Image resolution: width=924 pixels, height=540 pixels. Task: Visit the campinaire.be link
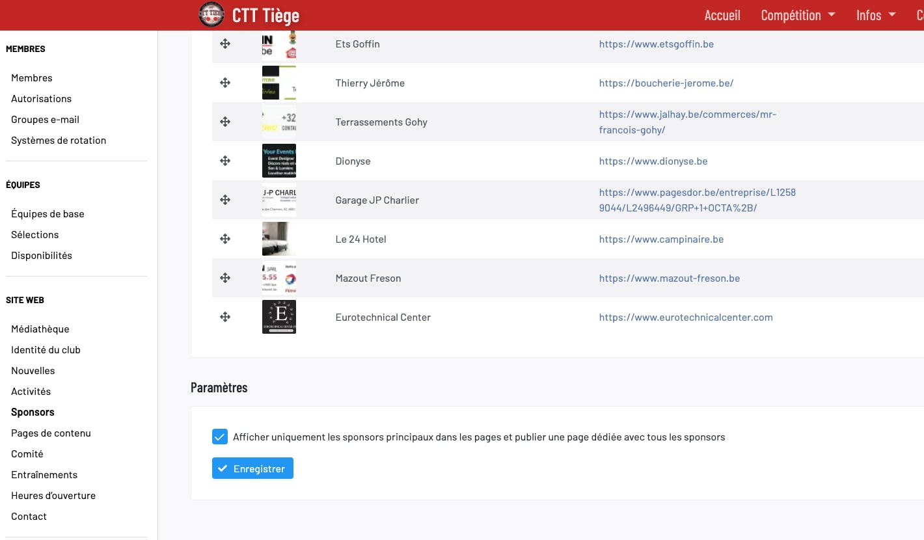tap(662, 239)
